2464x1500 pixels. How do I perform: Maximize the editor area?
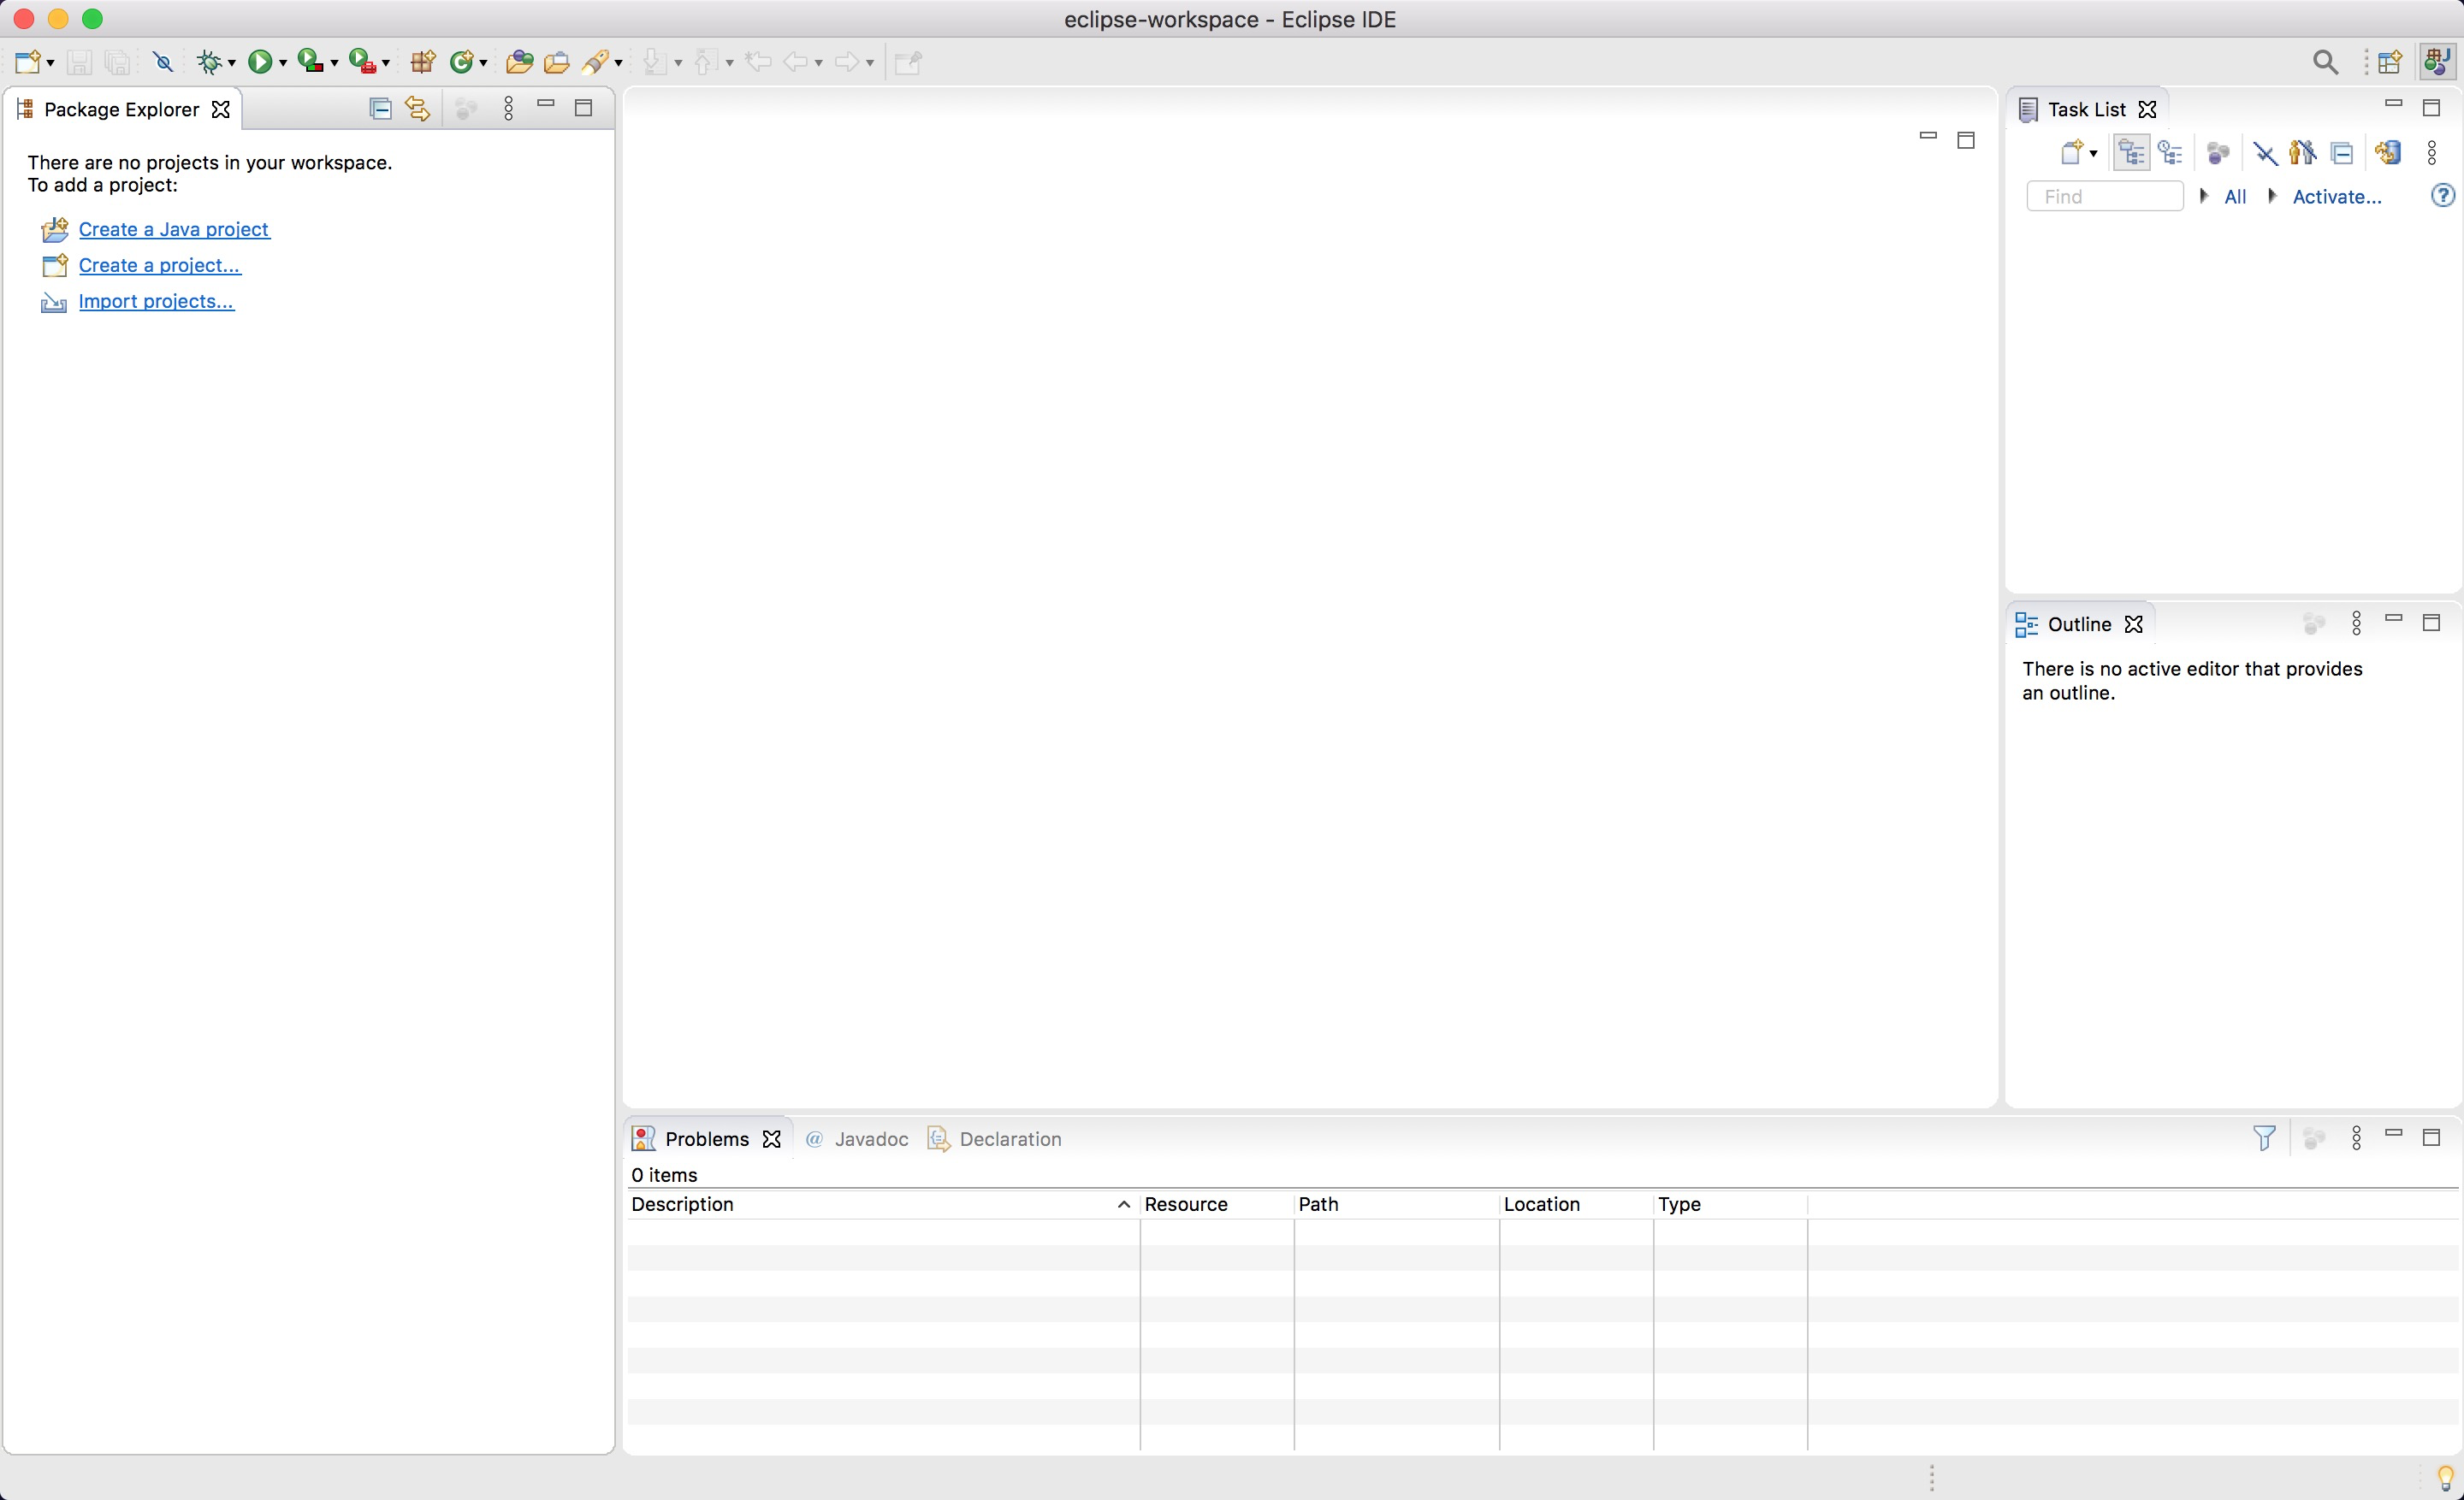point(1966,140)
